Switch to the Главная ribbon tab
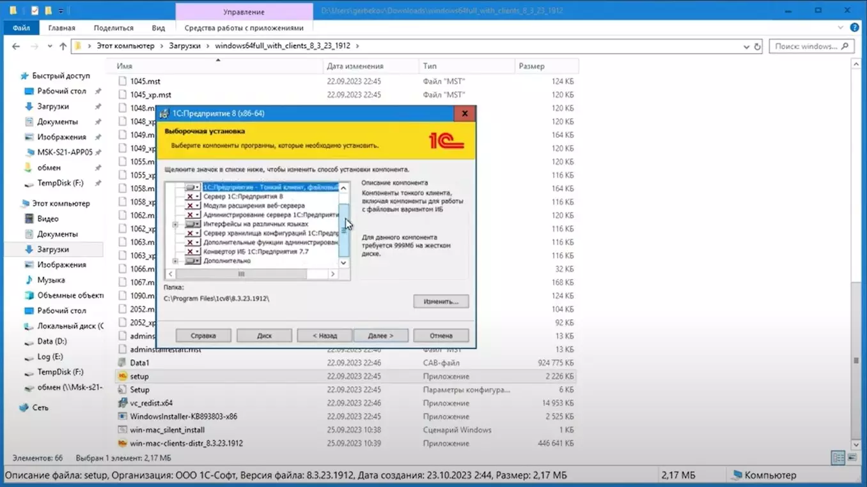The image size is (867, 487). pyautogui.click(x=61, y=28)
